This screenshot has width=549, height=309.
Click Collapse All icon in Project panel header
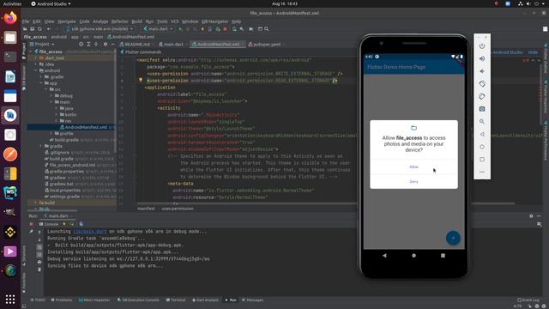click(x=96, y=44)
